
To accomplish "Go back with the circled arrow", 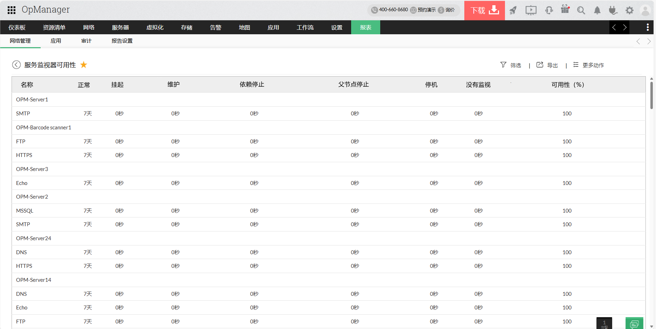I will pos(16,65).
